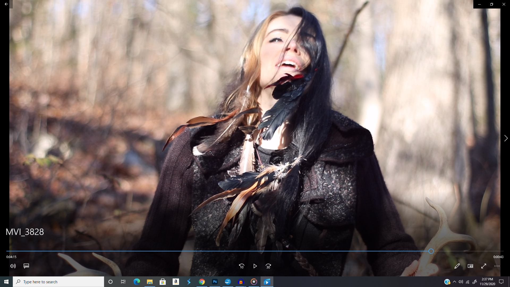Switch to Photoshop from taskbar

pos(215,282)
